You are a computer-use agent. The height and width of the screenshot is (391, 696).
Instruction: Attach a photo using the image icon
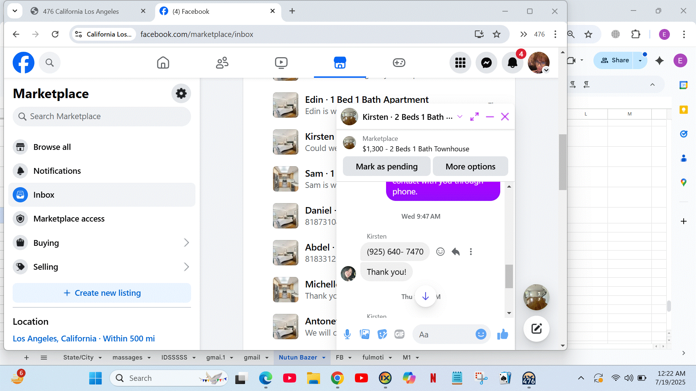pyautogui.click(x=365, y=334)
